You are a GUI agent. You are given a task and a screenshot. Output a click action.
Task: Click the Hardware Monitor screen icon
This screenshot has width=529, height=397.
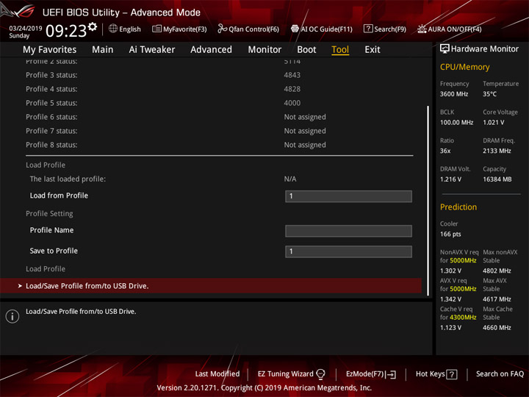pyautogui.click(x=445, y=49)
